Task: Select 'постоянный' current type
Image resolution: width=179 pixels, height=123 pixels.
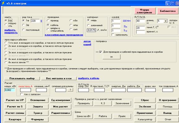Action: point(23,30)
